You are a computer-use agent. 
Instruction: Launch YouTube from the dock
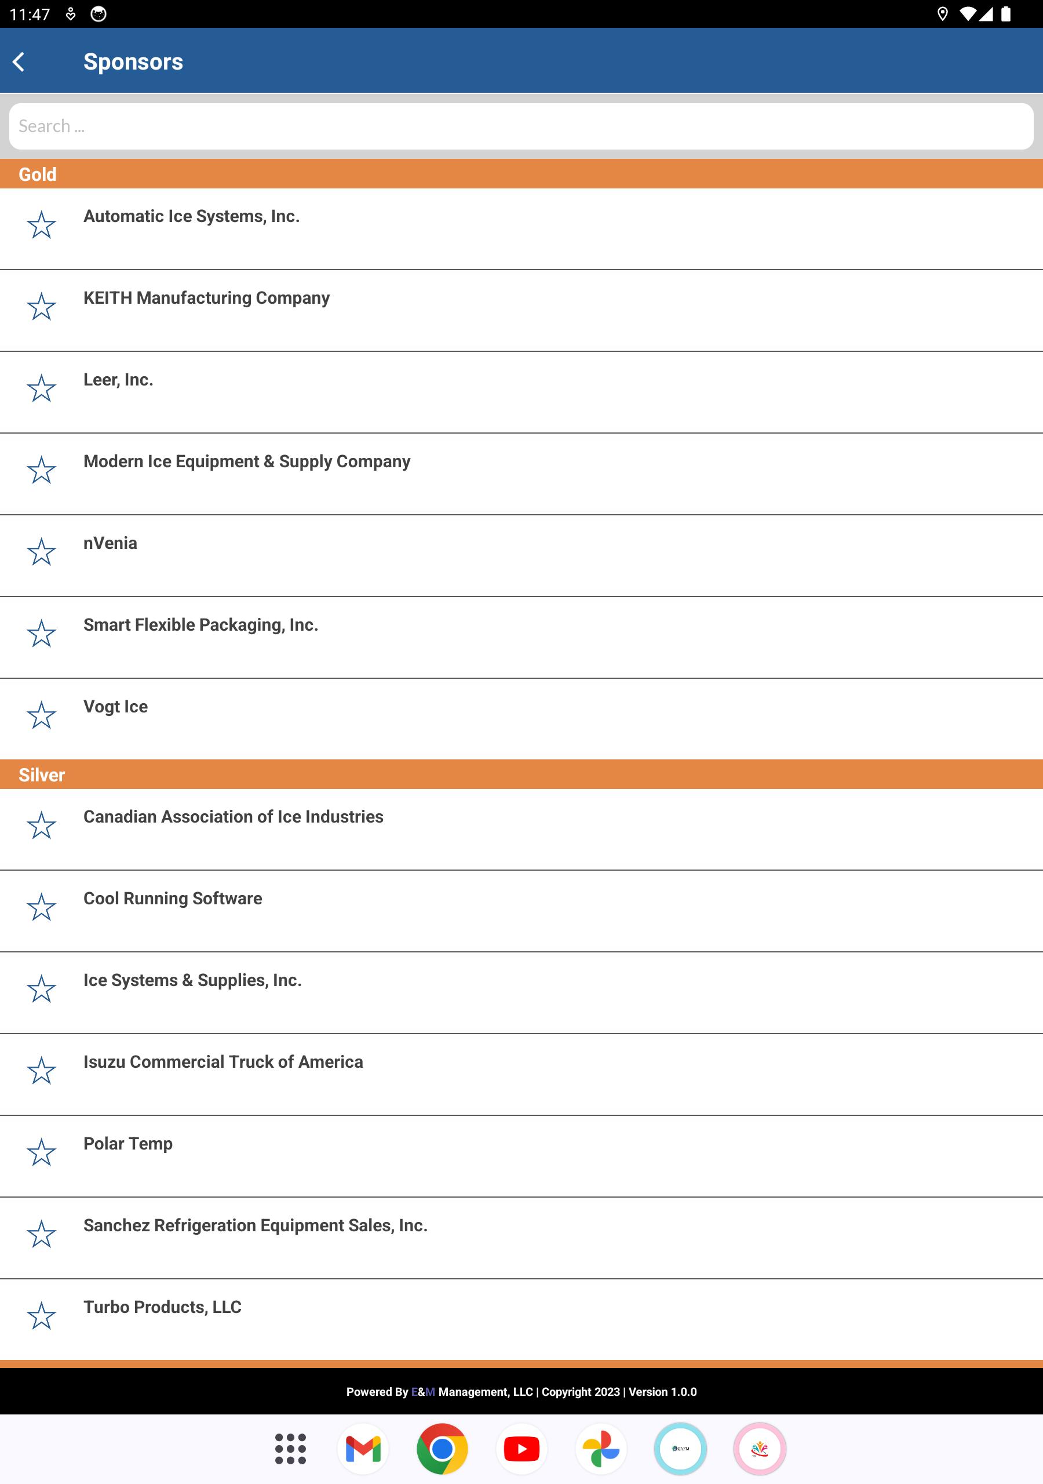pyautogui.click(x=521, y=1449)
